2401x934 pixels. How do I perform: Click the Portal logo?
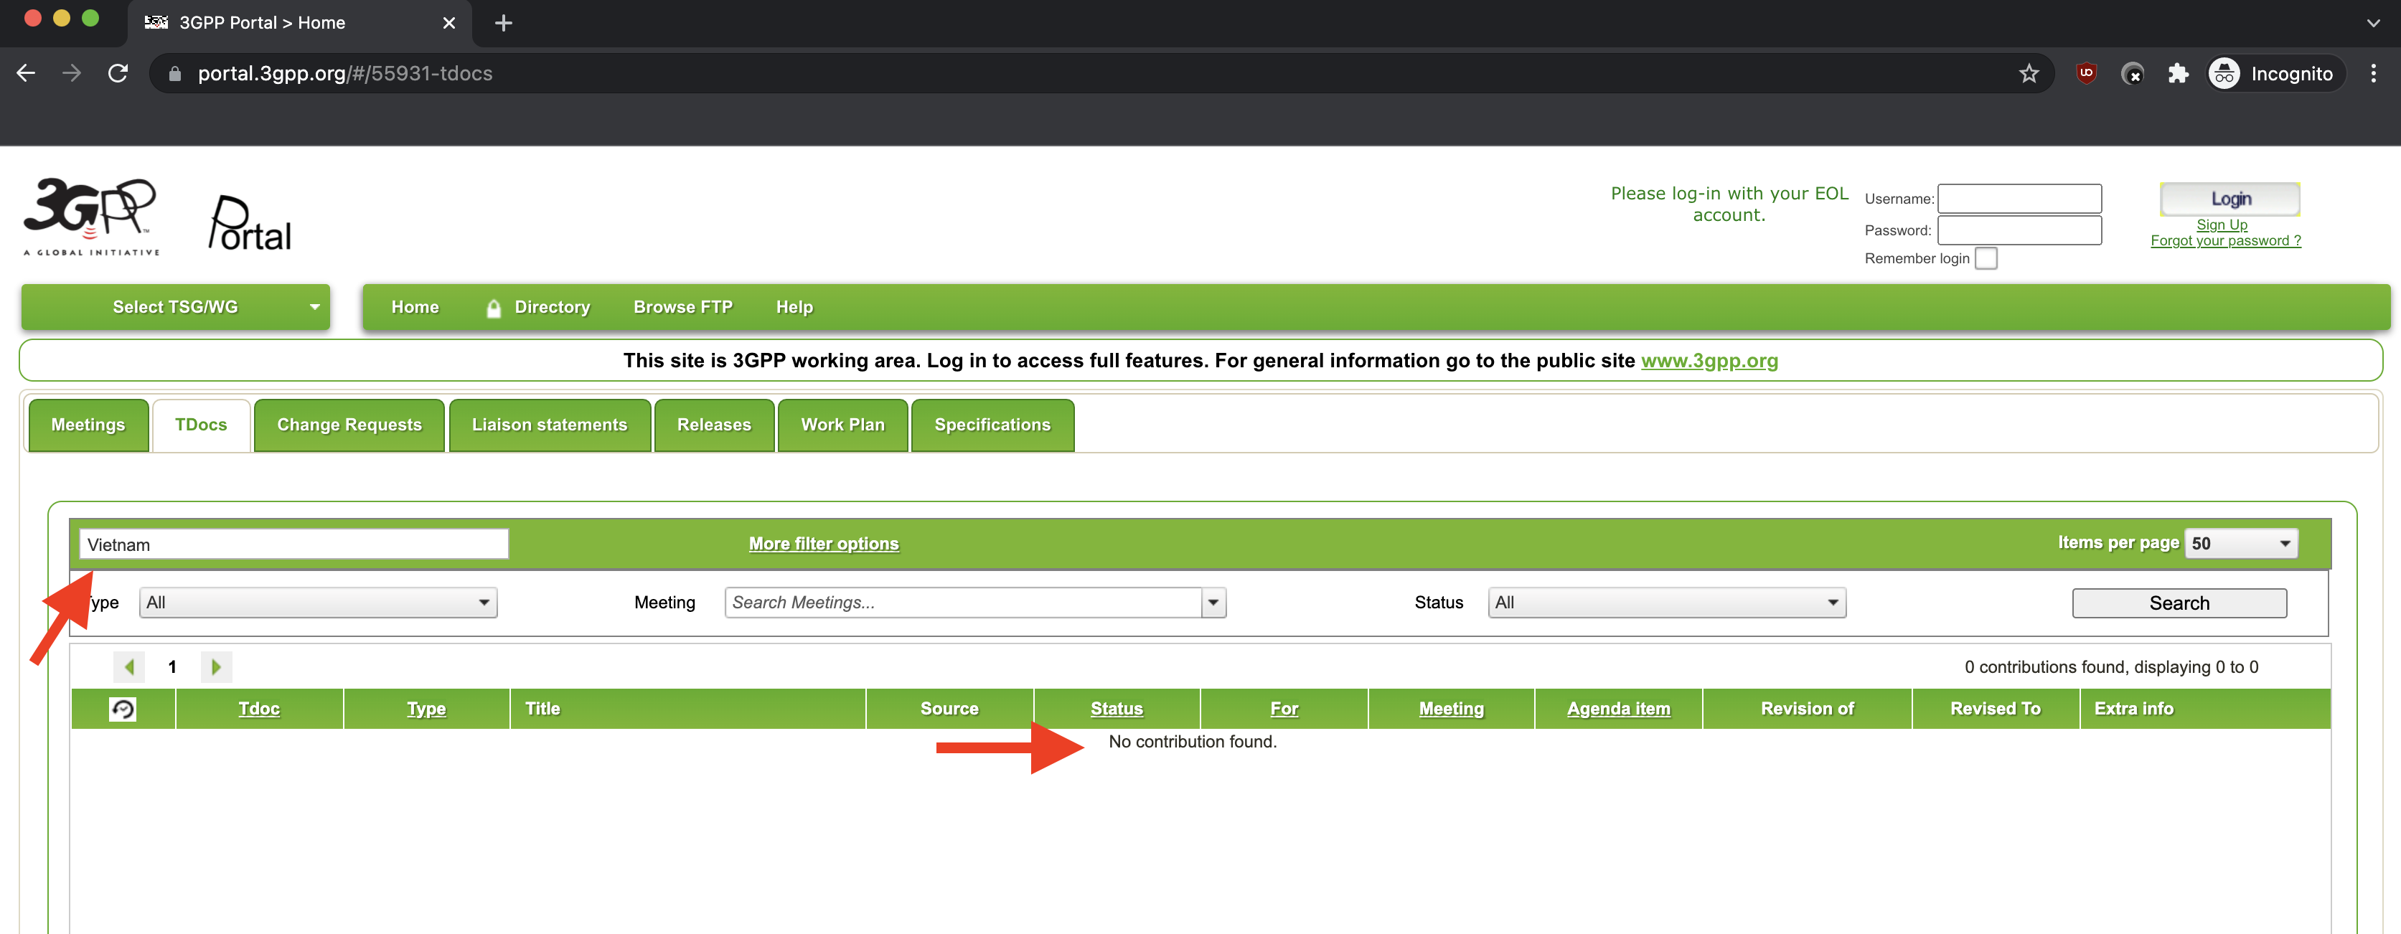(250, 223)
